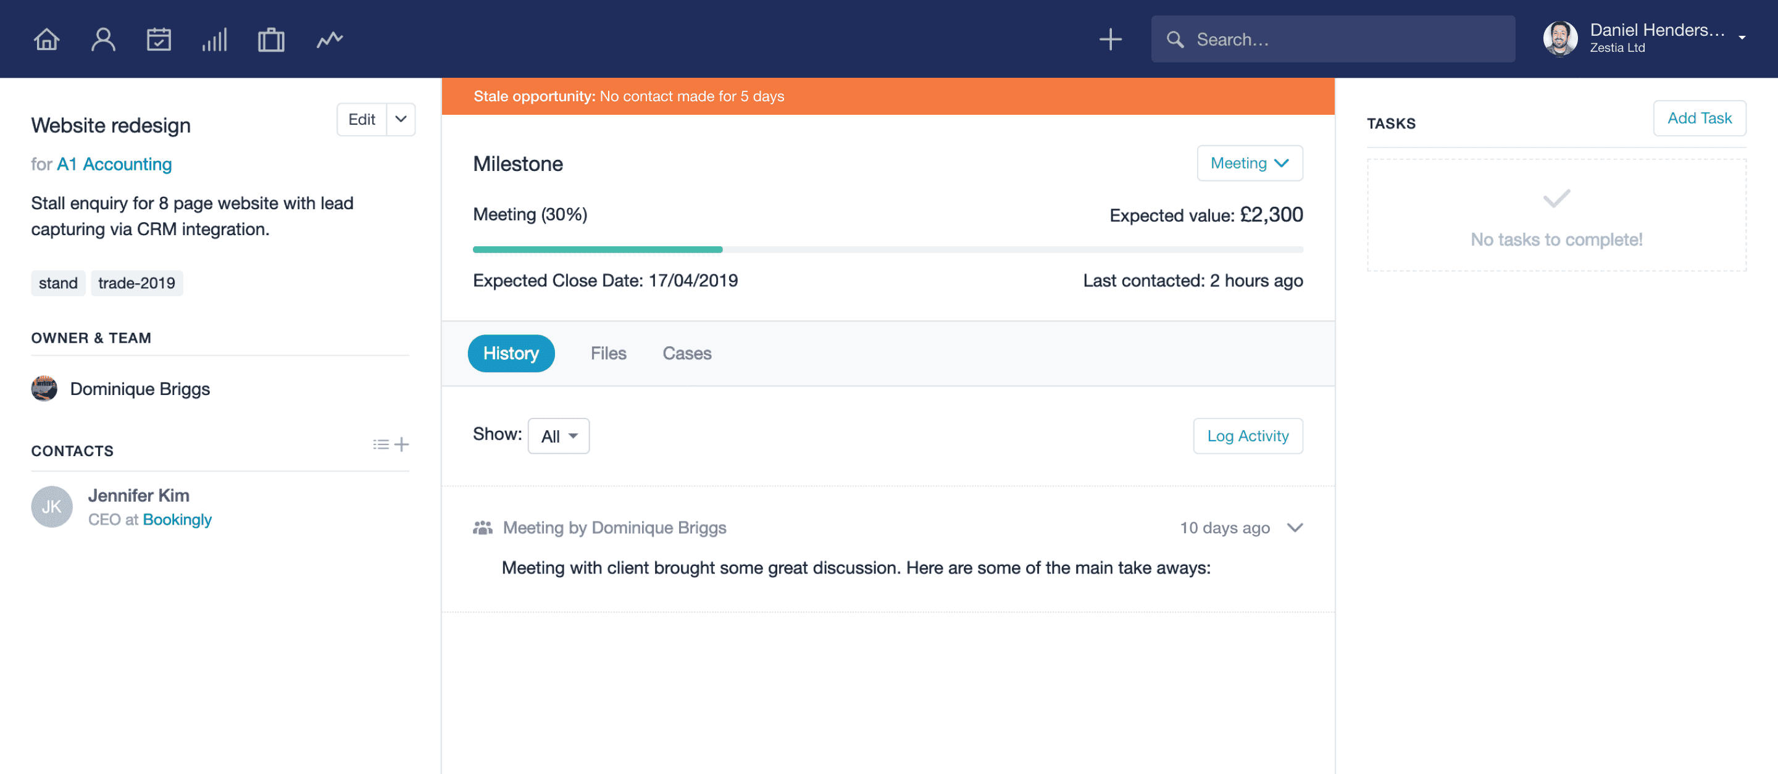Click the search magnifier icon
This screenshot has height=774, width=1778.
[x=1175, y=40]
